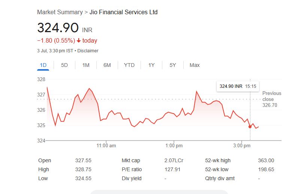The image size is (301, 194).
Task: Click the red data point on chart
Action: tap(250, 127)
